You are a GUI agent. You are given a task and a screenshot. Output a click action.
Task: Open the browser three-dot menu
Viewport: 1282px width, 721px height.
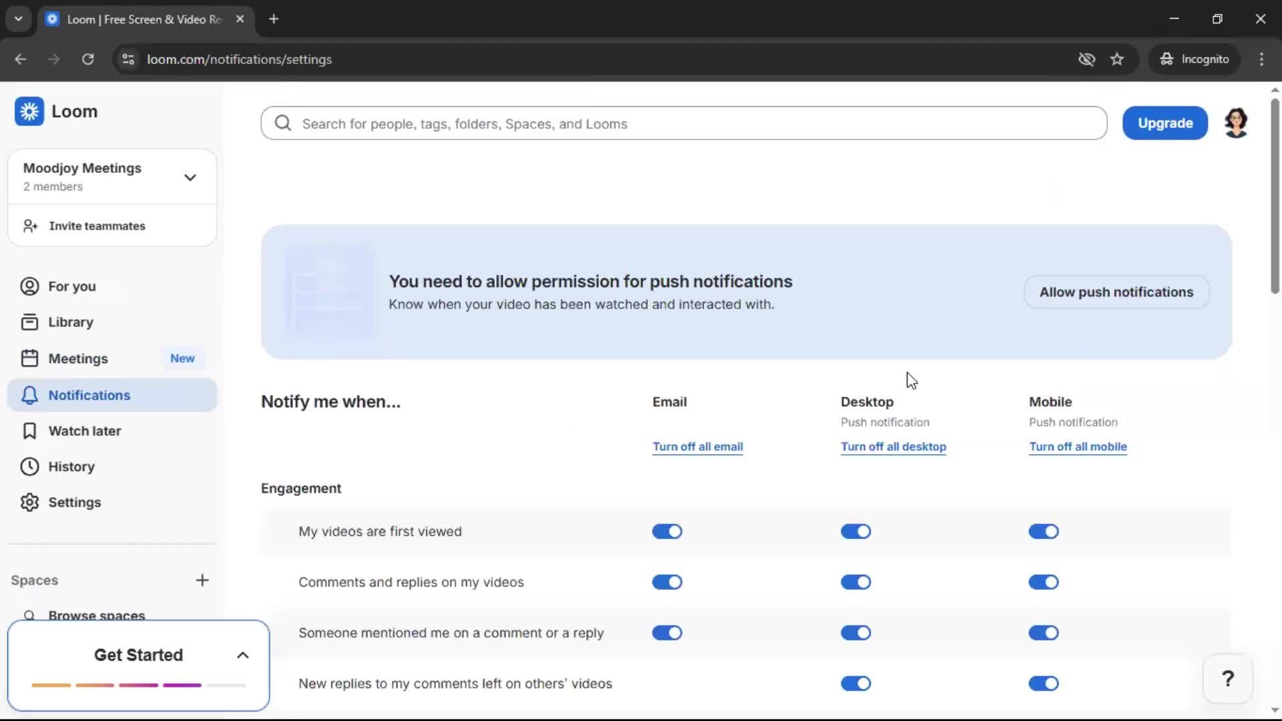[1261, 59]
